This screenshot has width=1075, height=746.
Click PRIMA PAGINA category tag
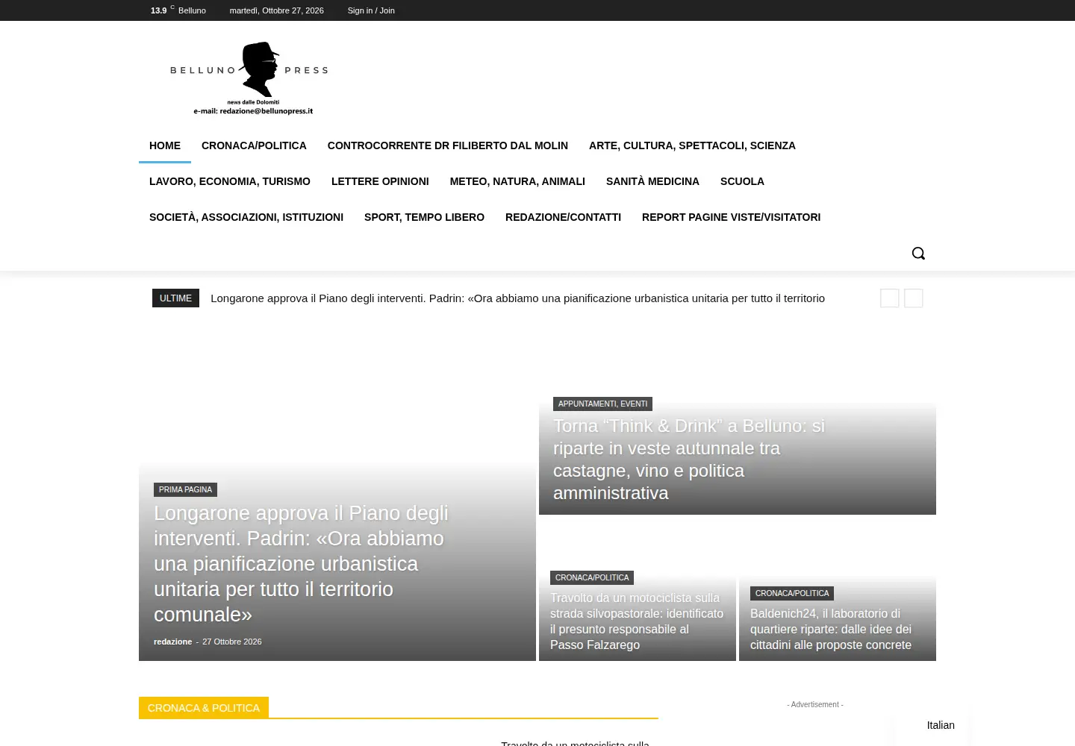coord(185,489)
